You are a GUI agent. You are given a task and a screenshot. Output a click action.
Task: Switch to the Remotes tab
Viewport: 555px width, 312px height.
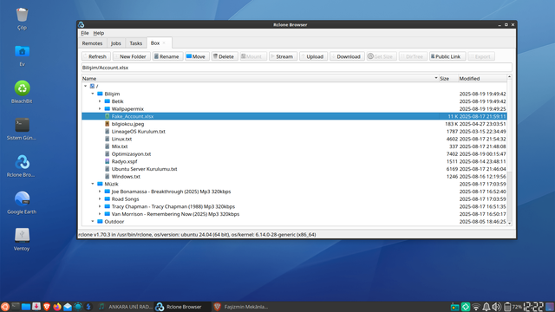(92, 43)
